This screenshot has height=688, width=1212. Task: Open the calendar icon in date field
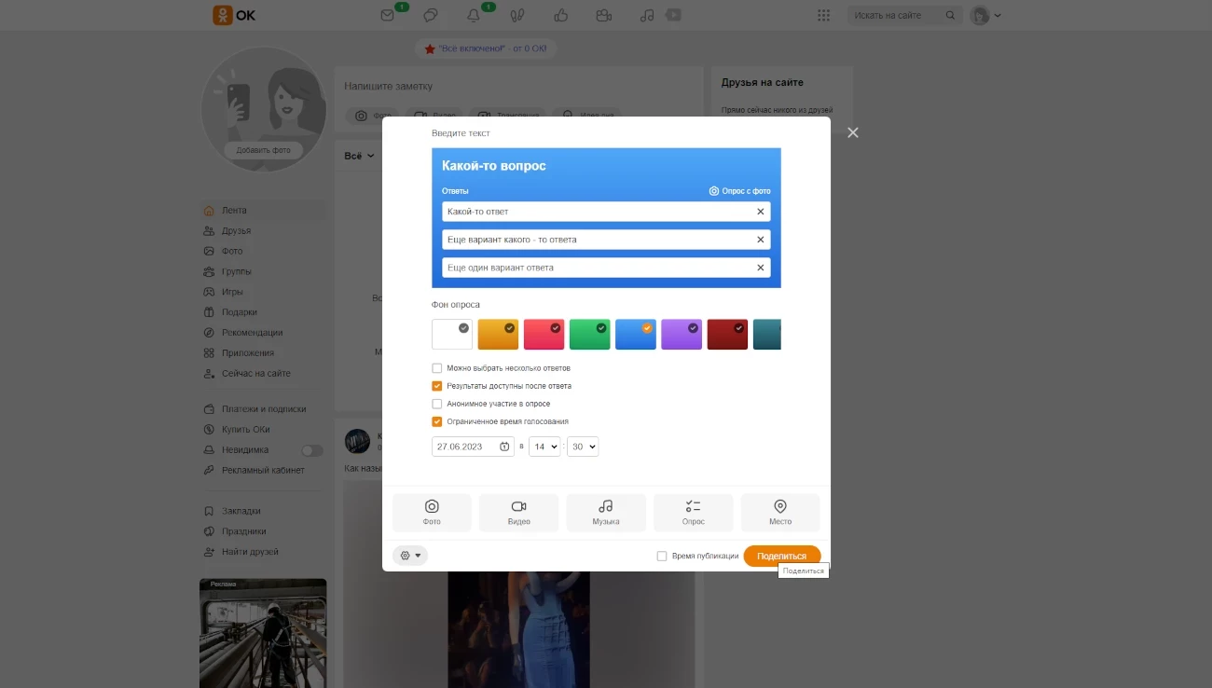[504, 447]
